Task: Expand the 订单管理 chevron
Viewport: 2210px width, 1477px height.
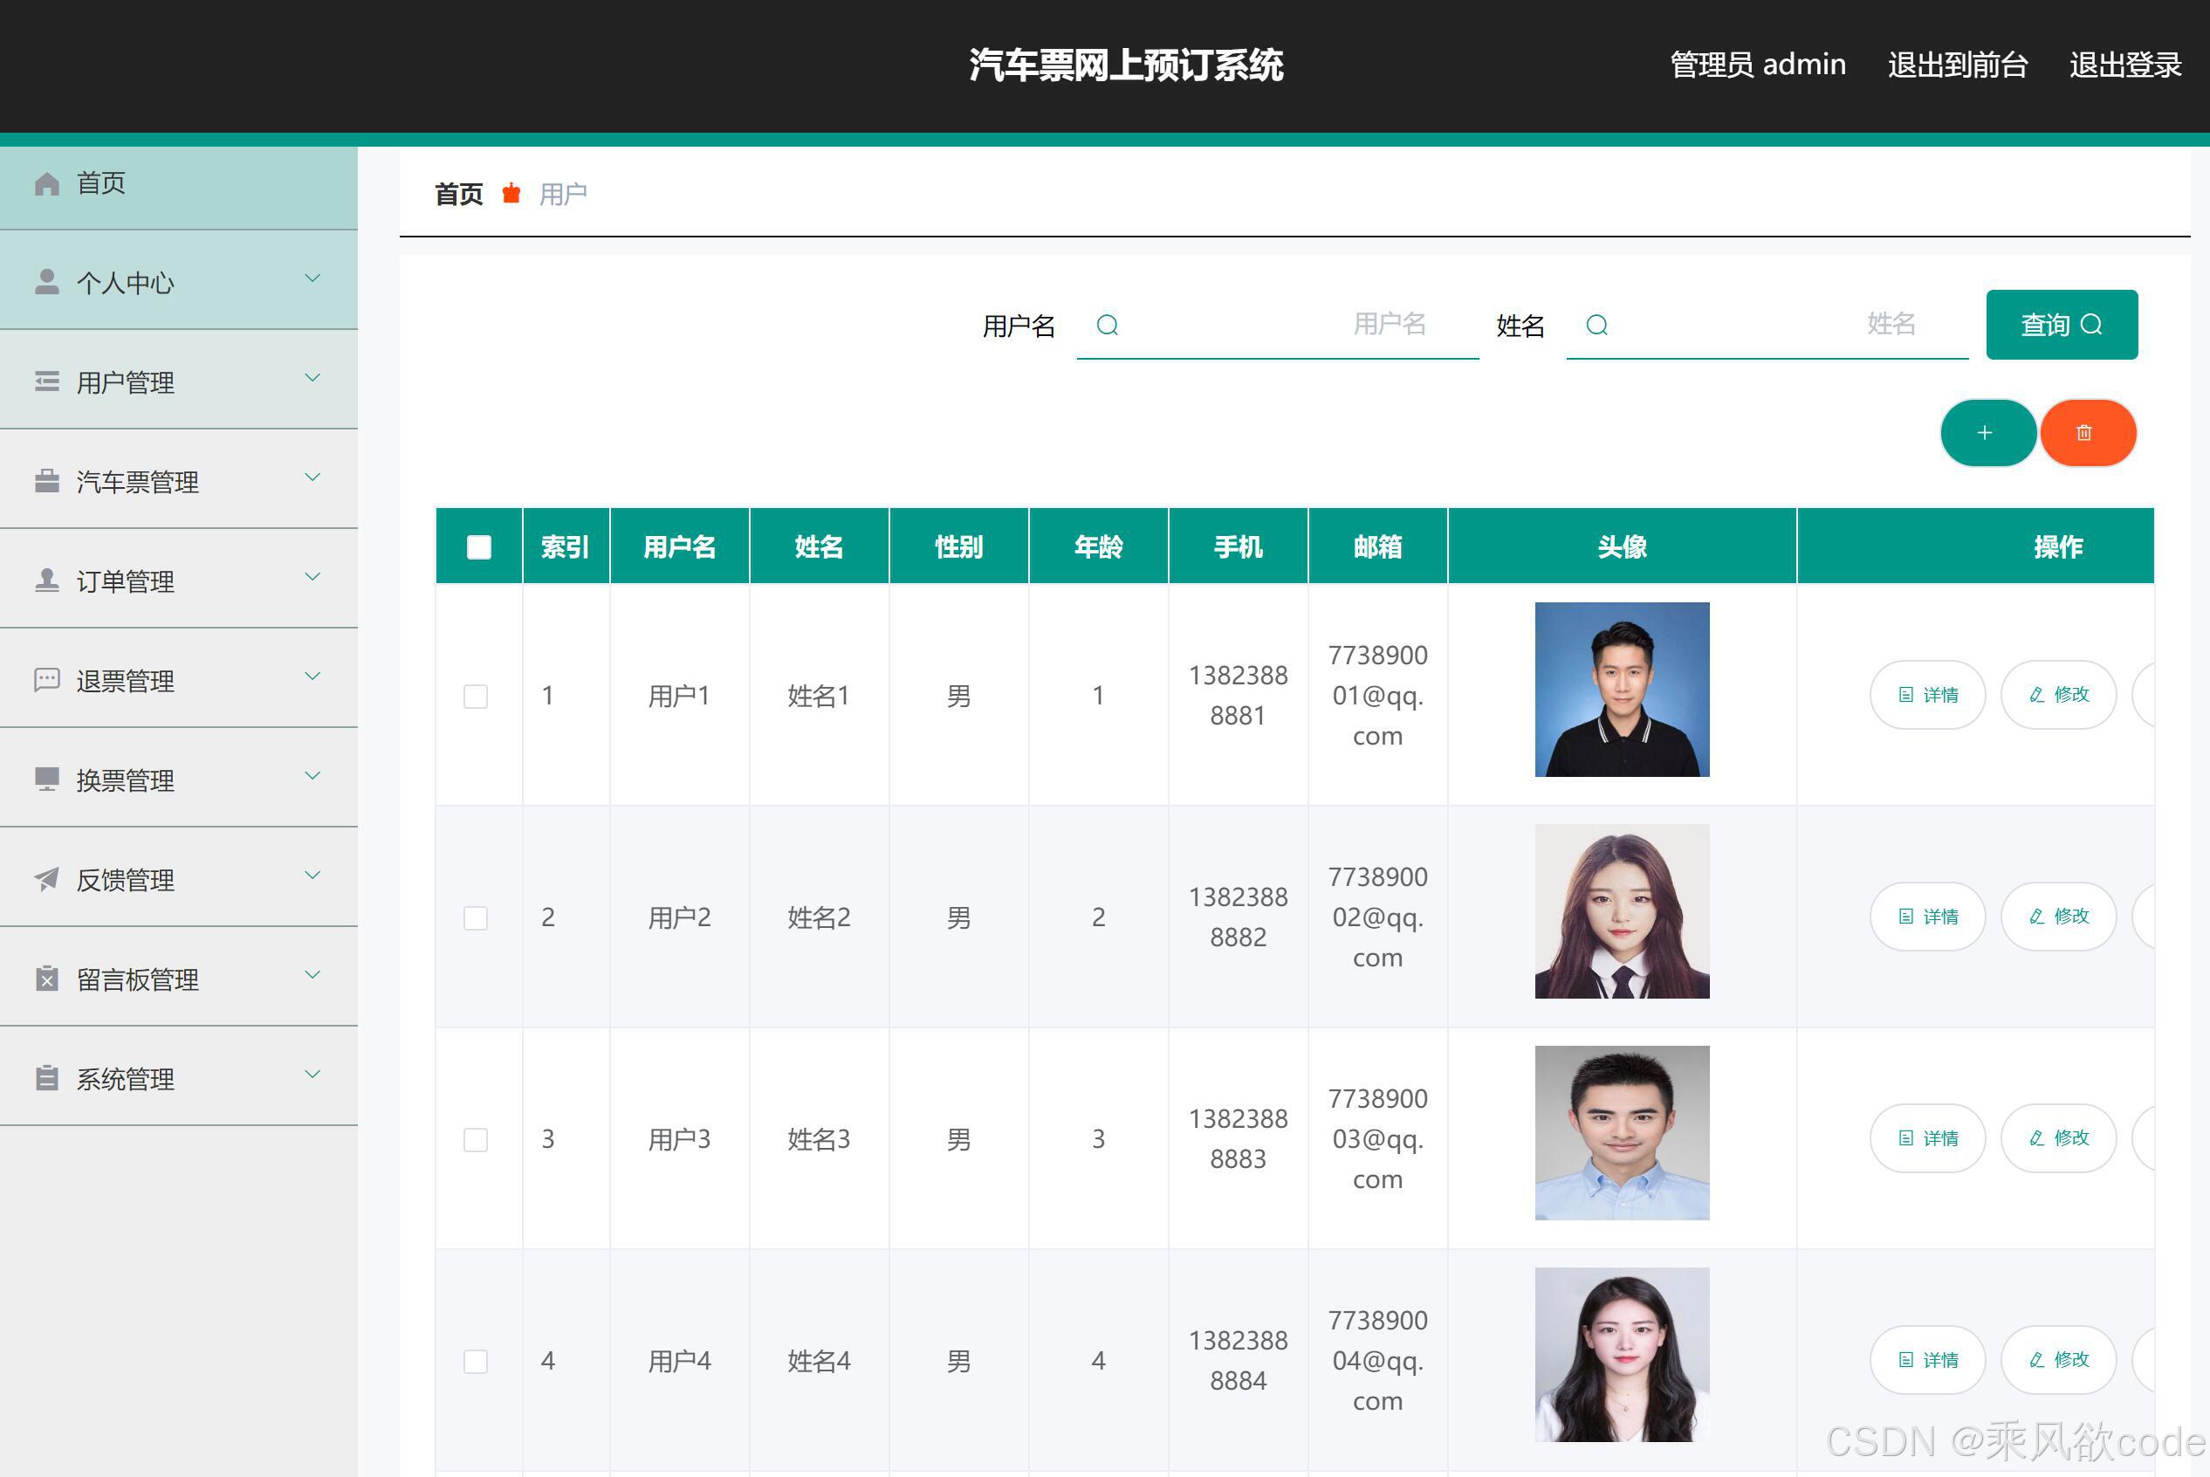Action: click(x=312, y=576)
